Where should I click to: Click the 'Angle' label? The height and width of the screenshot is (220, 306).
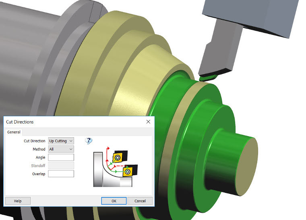tap(40, 157)
